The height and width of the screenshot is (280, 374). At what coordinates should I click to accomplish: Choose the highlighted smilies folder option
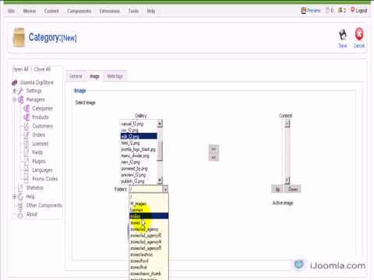coord(149,216)
